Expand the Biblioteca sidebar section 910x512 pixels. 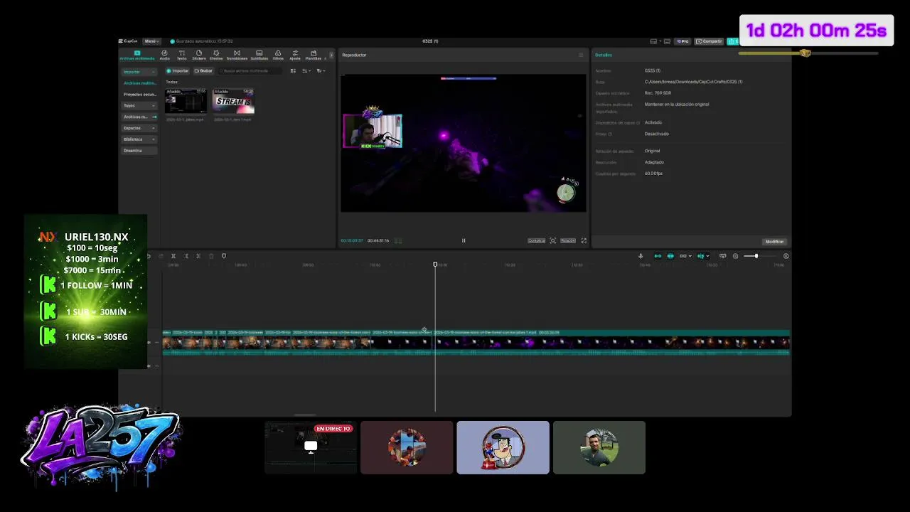139,139
